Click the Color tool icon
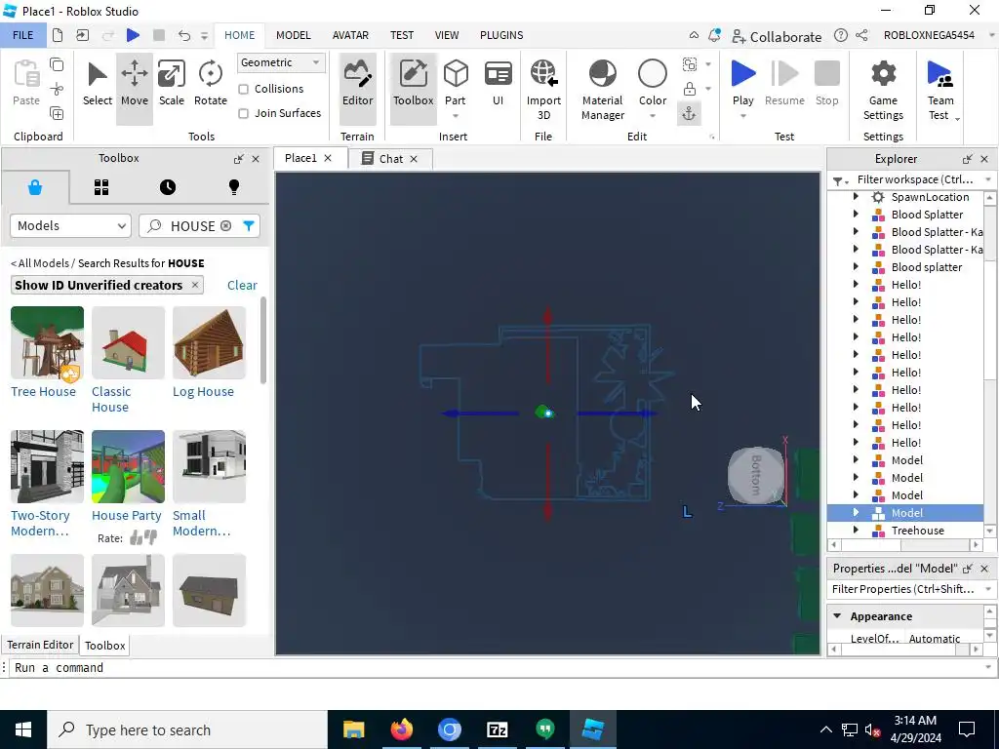The height and width of the screenshot is (749, 999). (x=653, y=75)
